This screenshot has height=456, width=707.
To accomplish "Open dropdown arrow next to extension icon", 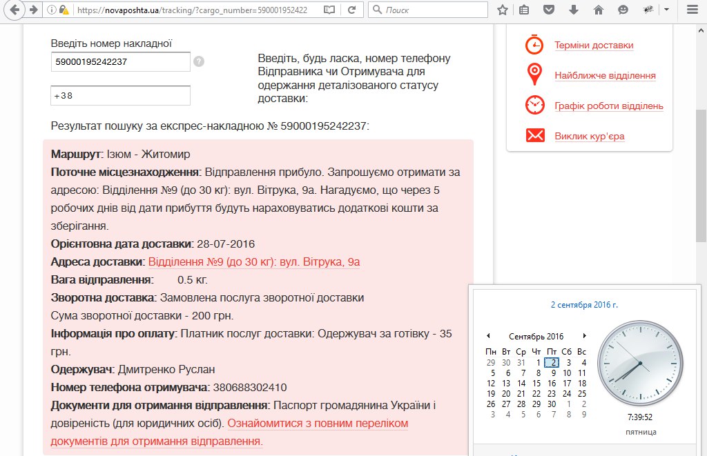I will (x=666, y=10).
